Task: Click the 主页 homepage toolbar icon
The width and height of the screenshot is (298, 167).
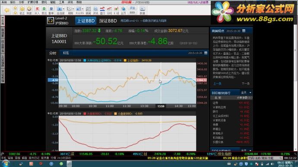Action: [x=124, y=10]
